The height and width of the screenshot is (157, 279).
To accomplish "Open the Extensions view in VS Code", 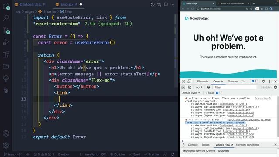I will [6, 54].
